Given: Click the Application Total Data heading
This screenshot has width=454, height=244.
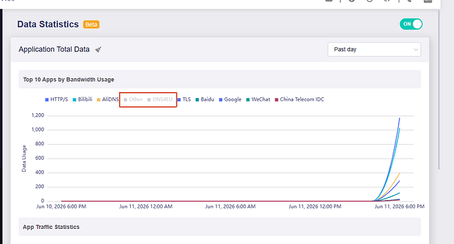Looking at the screenshot, I should pyautogui.click(x=54, y=49).
